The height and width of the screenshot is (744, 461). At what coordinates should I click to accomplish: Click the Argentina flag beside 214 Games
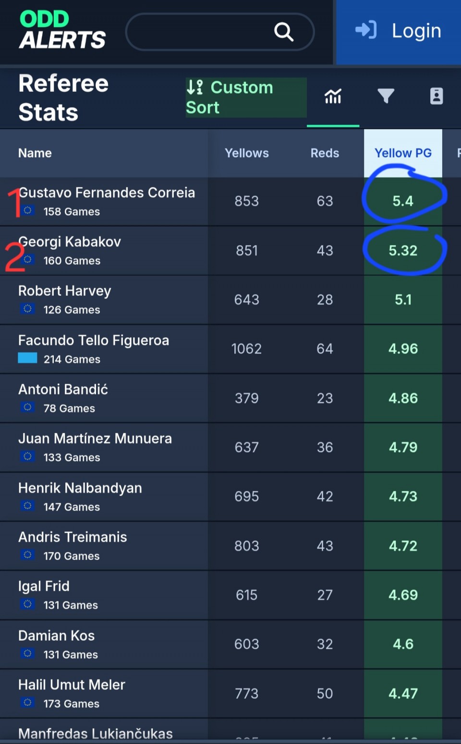pos(27,358)
